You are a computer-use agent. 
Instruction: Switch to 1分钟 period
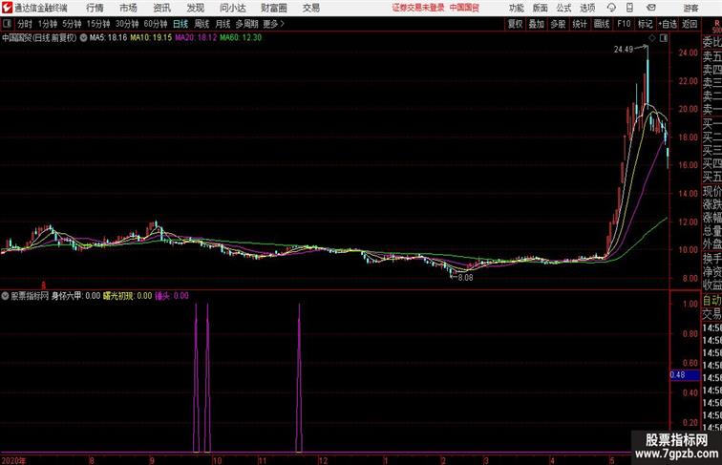pyautogui.click(x=48, y=24)
